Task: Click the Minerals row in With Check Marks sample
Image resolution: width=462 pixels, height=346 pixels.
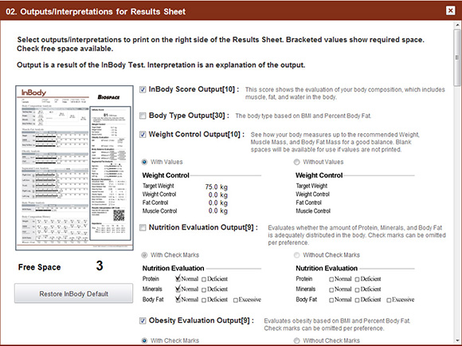Action: [x=185, y=289]
